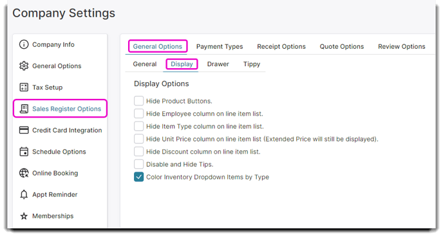Check Hide Employee column on line item list
The width and height of the screenshot is (443, 243).
click(x=138, y=113)
